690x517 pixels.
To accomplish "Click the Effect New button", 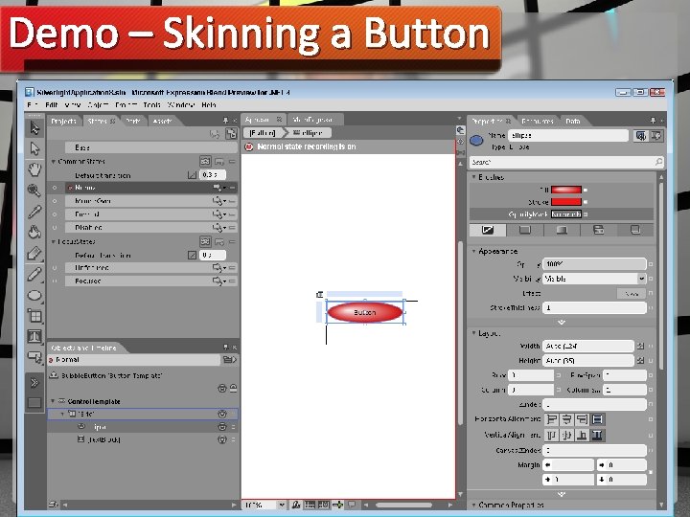I will (632, 293).
